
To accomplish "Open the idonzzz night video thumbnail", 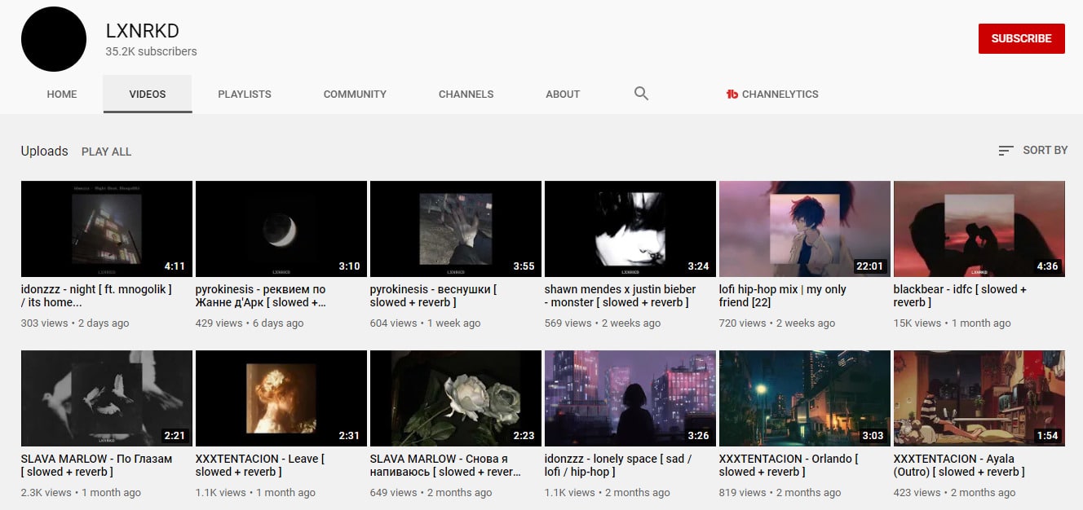I will [107, 229].
